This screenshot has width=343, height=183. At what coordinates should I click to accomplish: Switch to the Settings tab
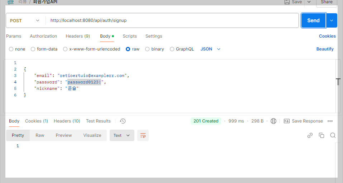pyautogui.click(x=154, y=36)
